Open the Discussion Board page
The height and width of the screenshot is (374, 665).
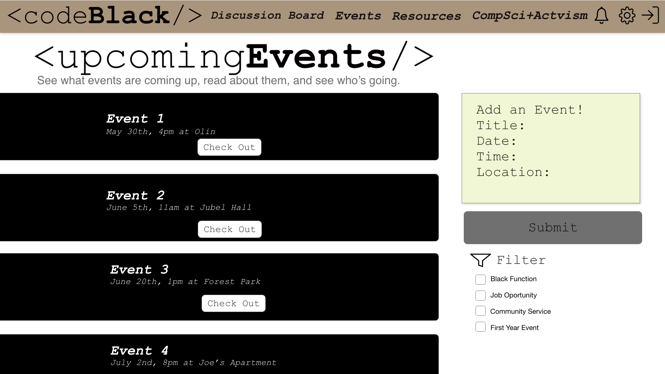tap(268, 16)
